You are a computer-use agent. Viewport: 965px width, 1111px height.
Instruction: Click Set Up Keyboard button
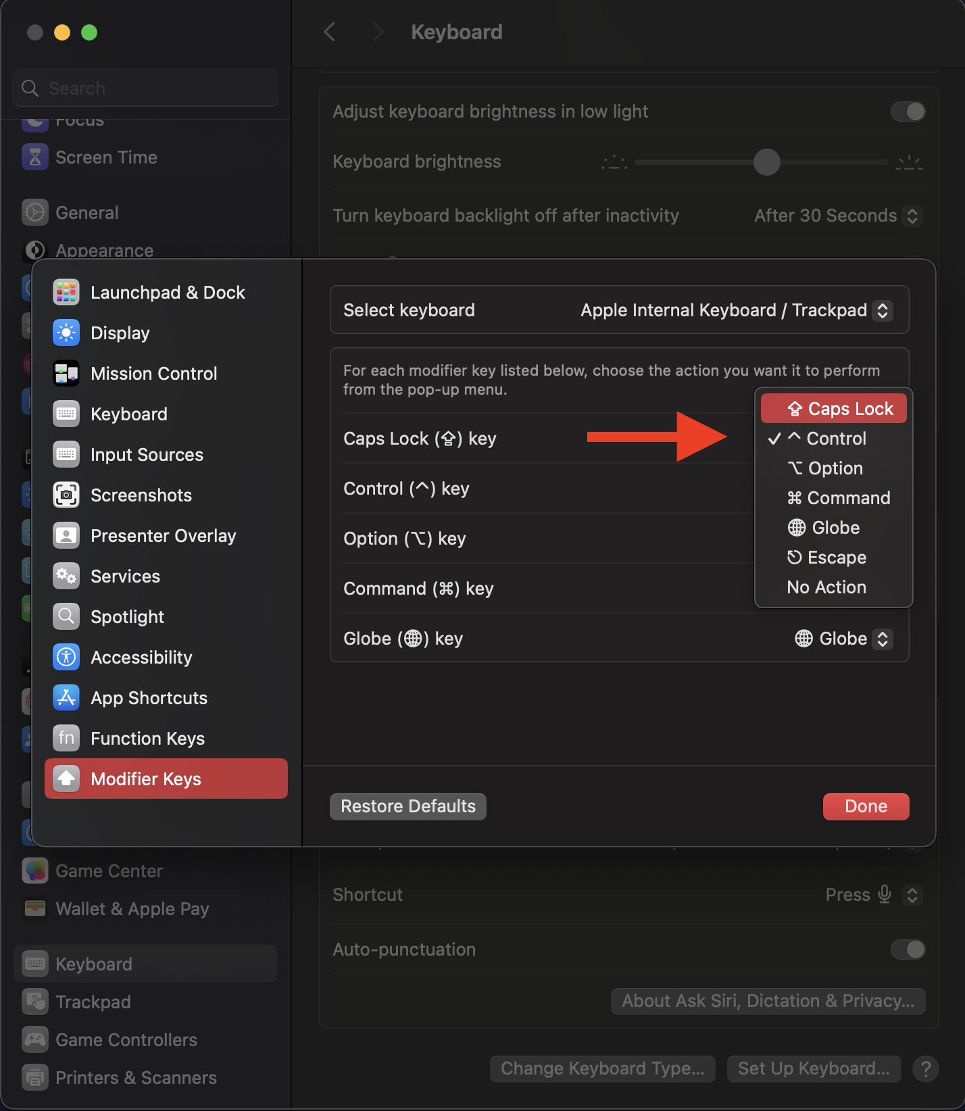coord(814,1068)
